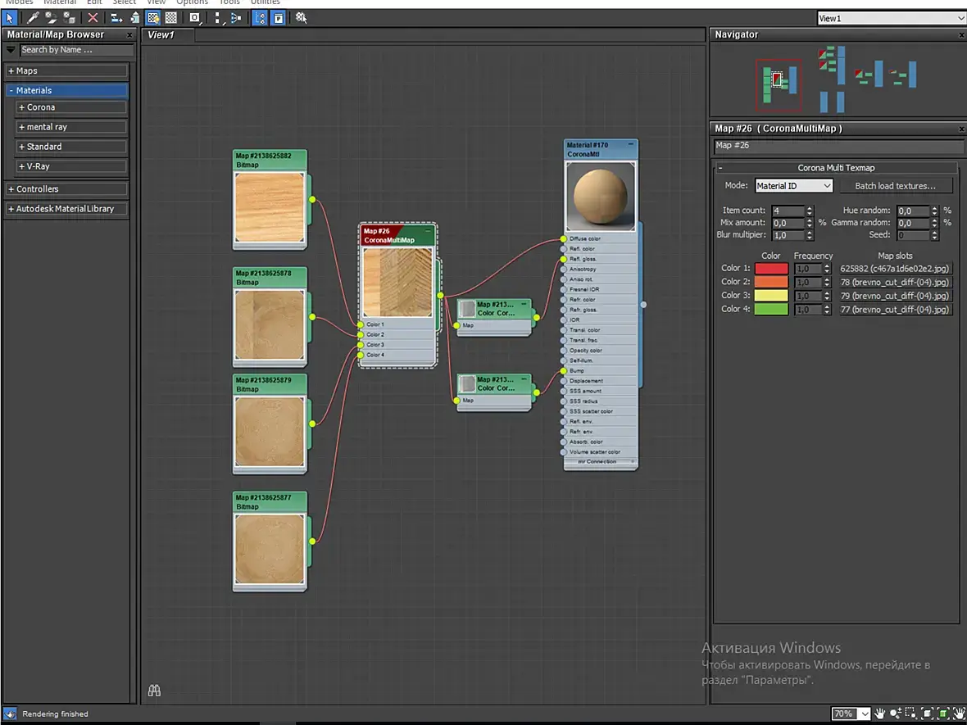Click the Select tool arrow icon
This screenshot has width=967, height=725.
[10, 17]
